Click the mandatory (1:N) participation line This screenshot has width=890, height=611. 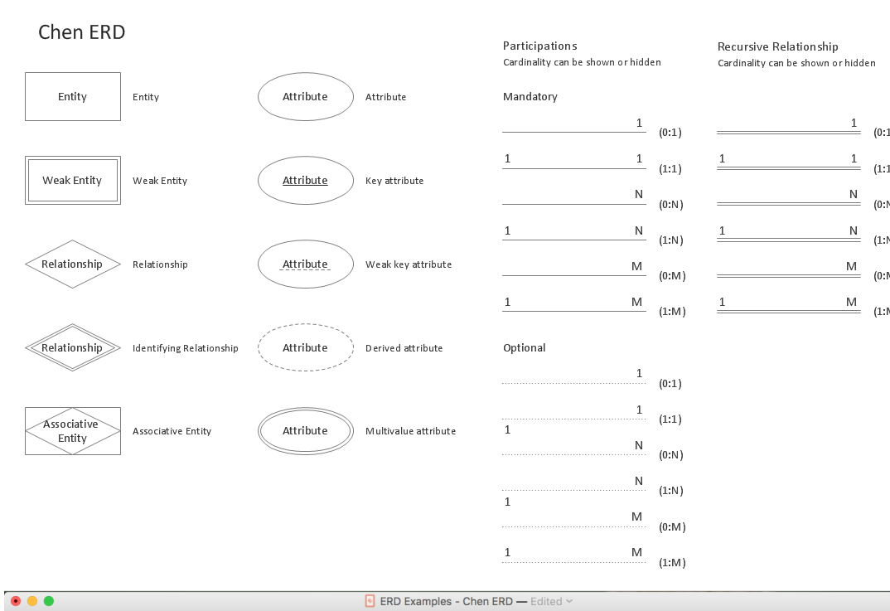click(x=573, y=239)
